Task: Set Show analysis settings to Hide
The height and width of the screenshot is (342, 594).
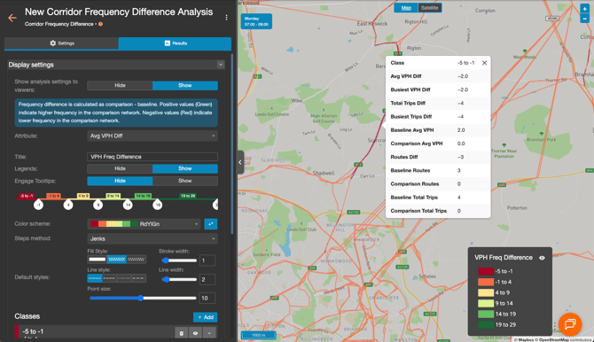Action: click(x=120, y=86)
